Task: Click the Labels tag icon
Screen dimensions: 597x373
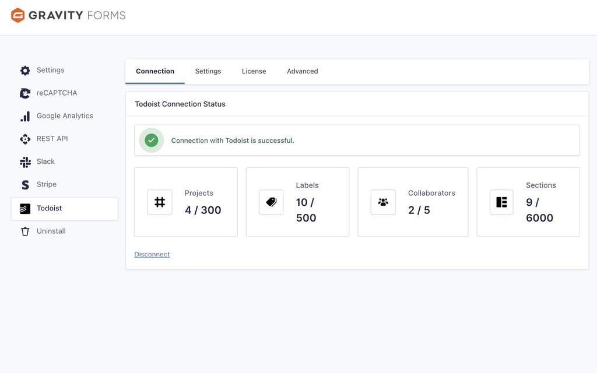Action: click(x=271, y=202)
